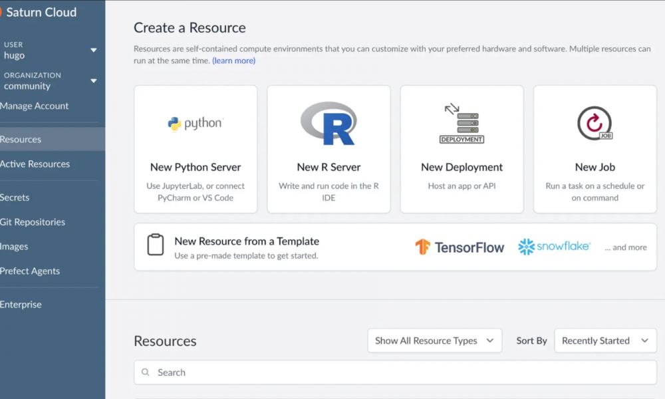665x399 pixels.
Task: Create a New Python Server
Action: (x=196, y=149)
